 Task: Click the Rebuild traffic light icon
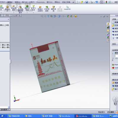[106, 2]
